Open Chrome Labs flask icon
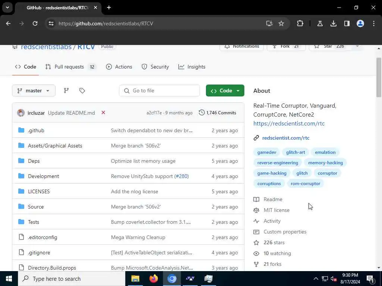Image resolution: width=382 pixels, height=286 pixels. pyautogui.click(x=320, y=23)
